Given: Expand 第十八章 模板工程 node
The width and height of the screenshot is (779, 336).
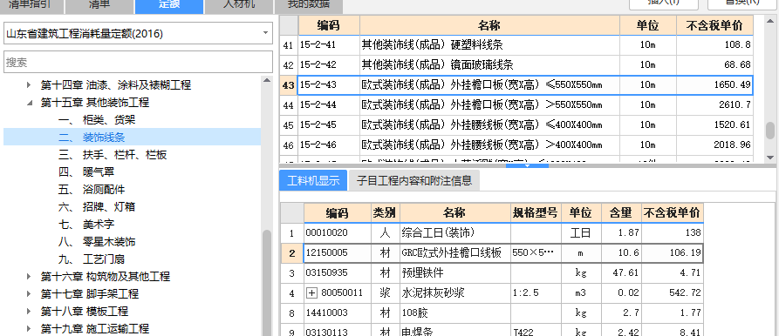Looking at the screenshot, I should click(30, 312).
